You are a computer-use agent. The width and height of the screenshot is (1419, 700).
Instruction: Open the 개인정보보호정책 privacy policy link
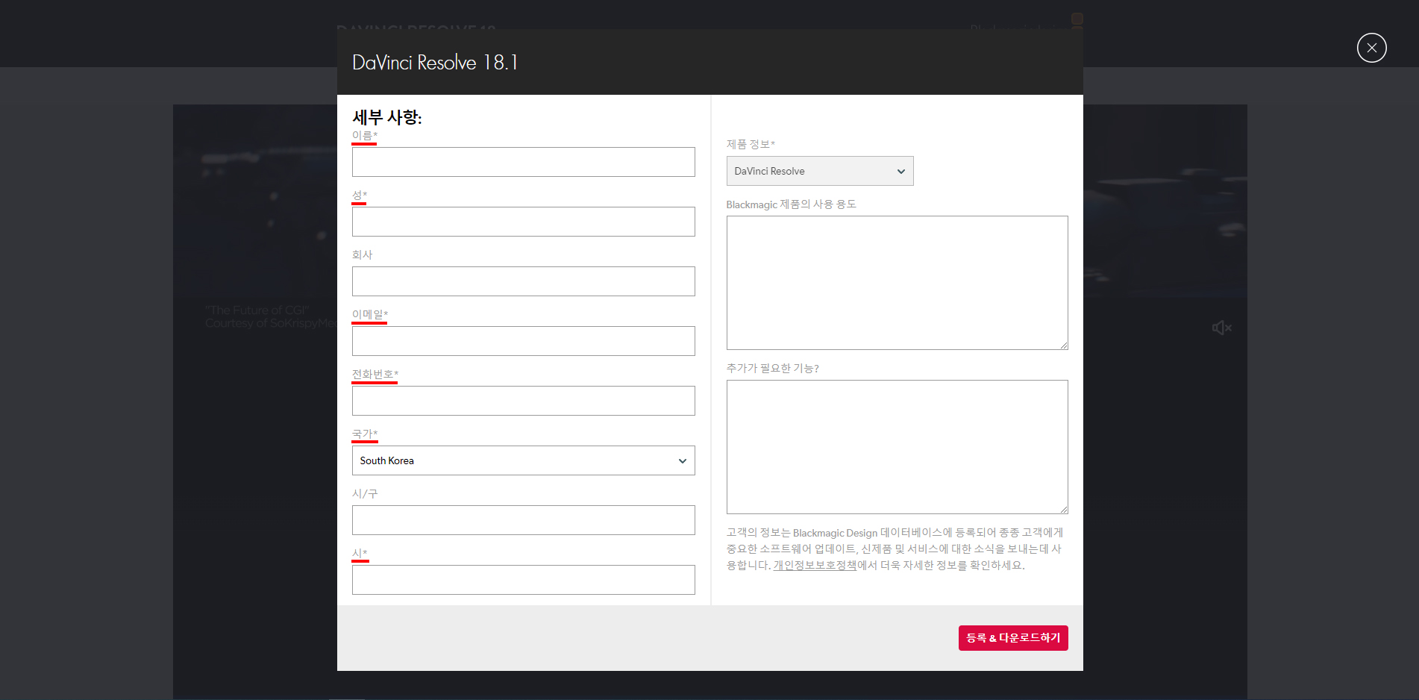coord(815,565)
